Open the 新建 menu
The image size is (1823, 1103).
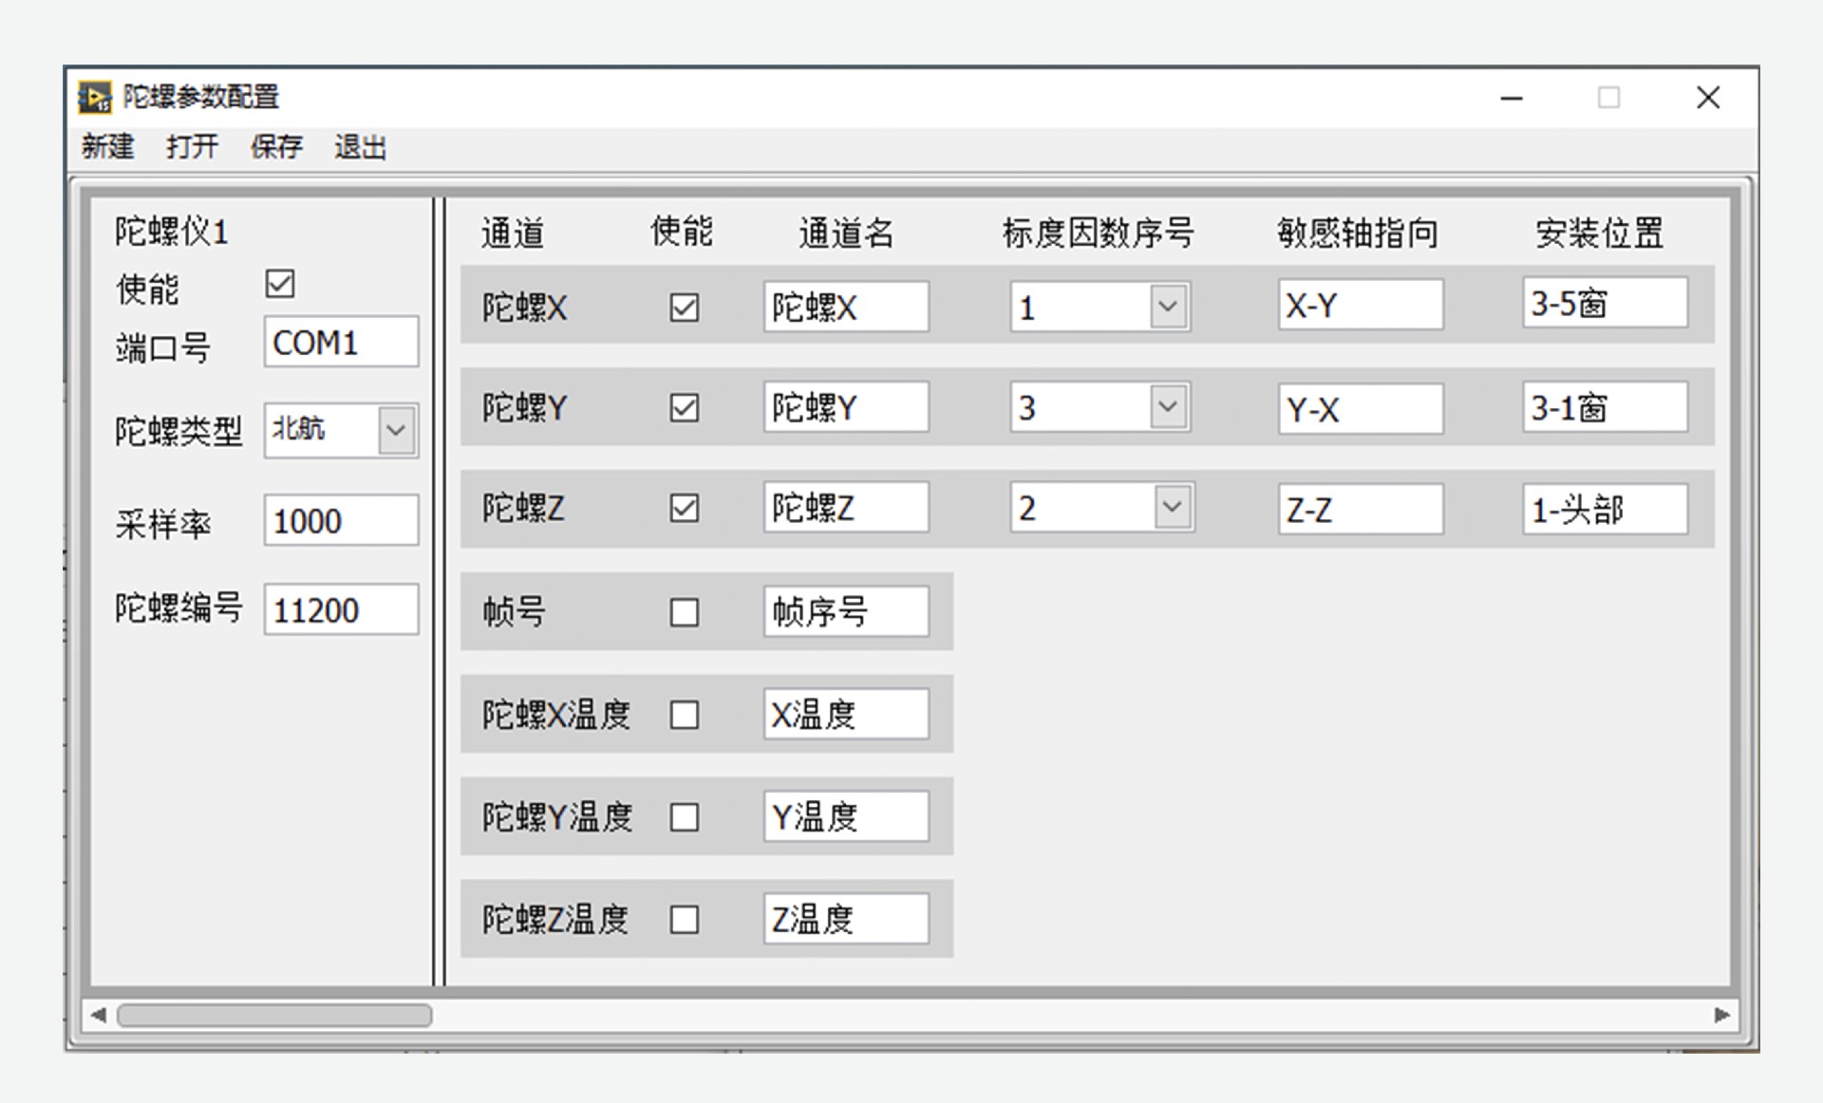pos(107,147)
